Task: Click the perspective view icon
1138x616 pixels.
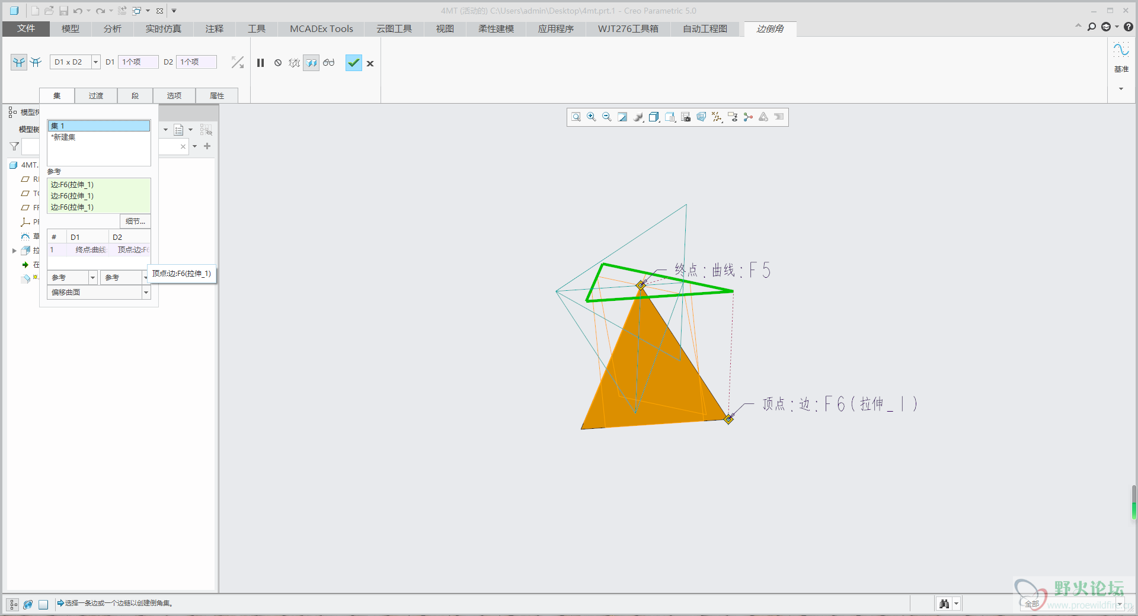Action: 701,117
